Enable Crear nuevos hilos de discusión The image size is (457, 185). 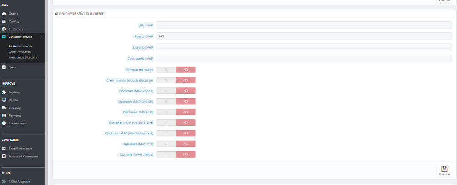pos(166,80)
